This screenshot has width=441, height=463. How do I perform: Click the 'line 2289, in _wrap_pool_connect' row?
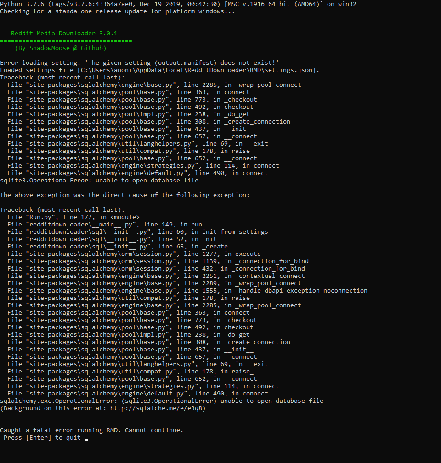coord(154,283)
